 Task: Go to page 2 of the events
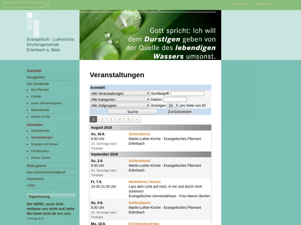click(102, 119)
